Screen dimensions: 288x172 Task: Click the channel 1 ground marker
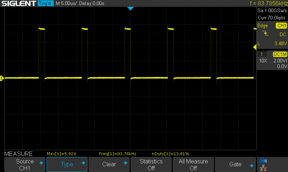[2, 78]
